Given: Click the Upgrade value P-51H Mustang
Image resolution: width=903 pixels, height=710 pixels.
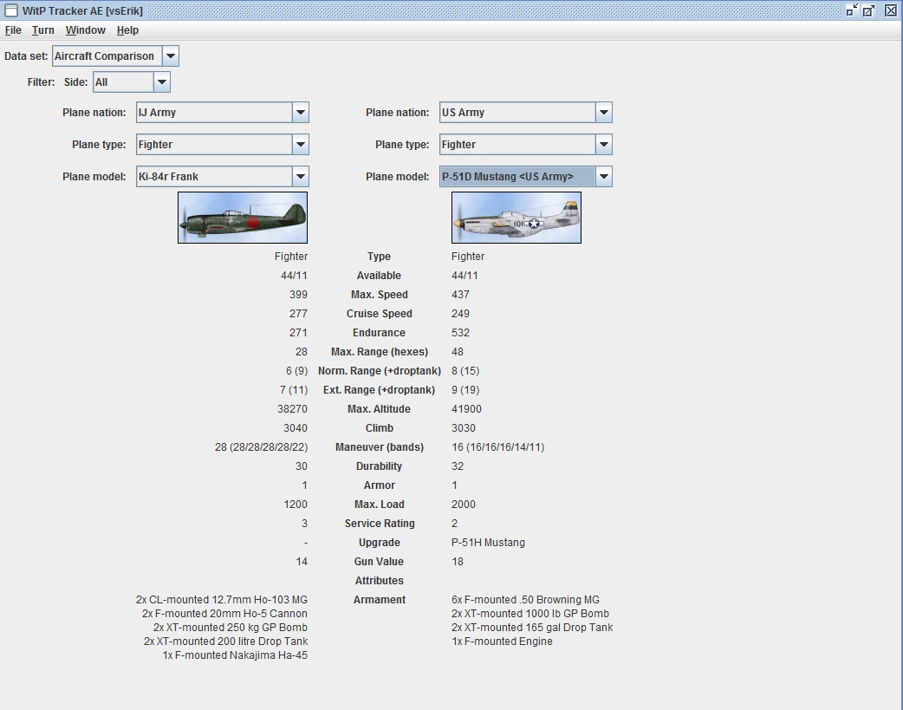Looking at the screenshot, I should pos(489,543).
